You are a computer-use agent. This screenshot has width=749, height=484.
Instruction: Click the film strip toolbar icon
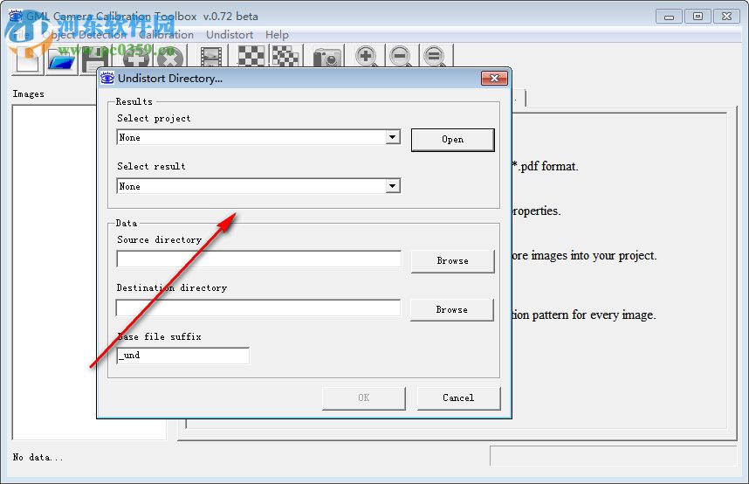(211, 58)
